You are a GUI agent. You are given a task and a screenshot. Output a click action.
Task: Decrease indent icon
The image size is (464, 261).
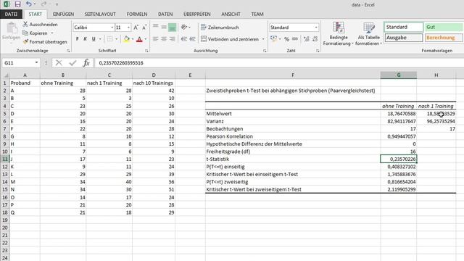click(184, 39)
